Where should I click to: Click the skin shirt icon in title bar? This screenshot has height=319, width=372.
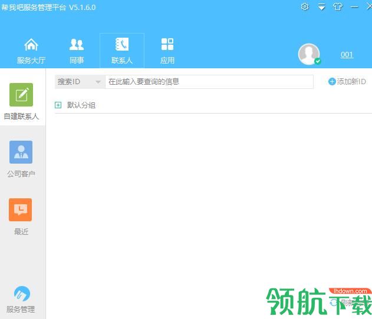point(338,6)
